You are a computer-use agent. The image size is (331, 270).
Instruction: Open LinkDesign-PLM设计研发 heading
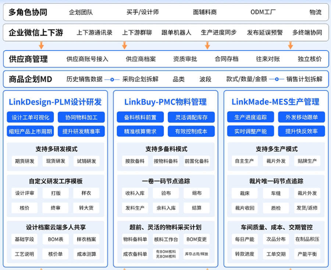[x=55, y=102]
